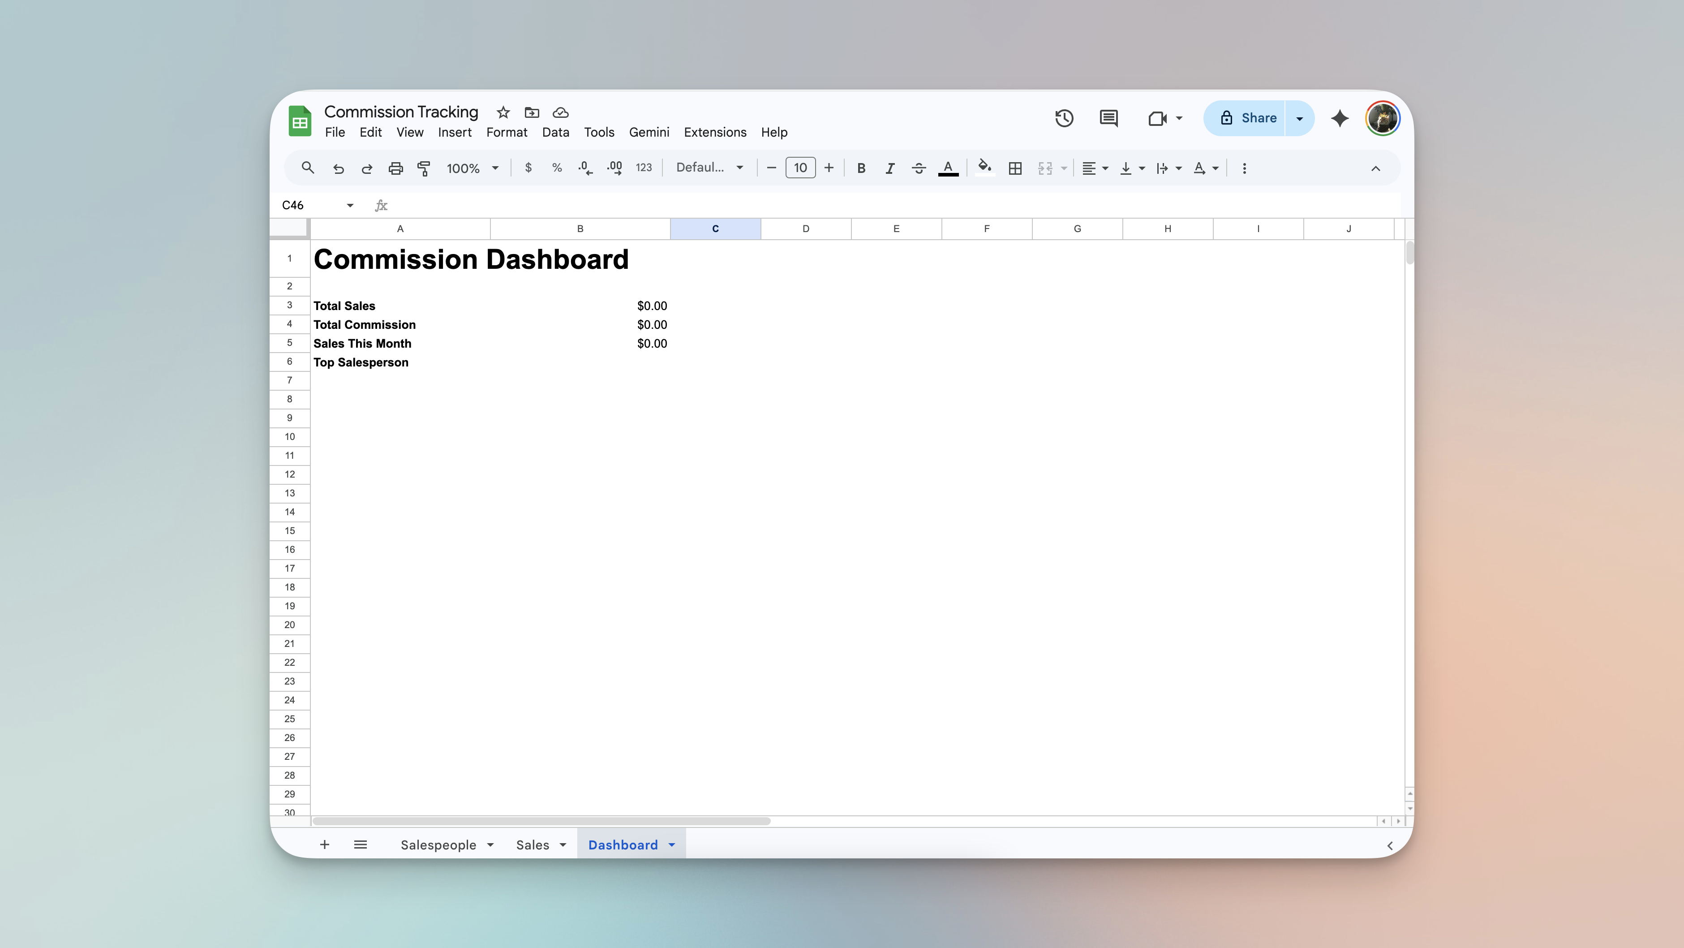Open the Data menu
Viewport: 1684px width, 948px height.
click(x=555, y=132)
